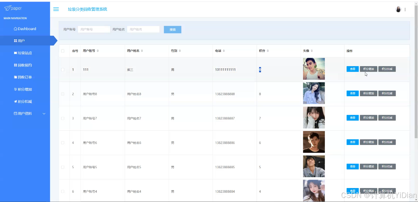Click the 垃圾分类回收管理系统 title
Image resolution: width=418 pixels, height=202 pixels.
pos(88,9)
